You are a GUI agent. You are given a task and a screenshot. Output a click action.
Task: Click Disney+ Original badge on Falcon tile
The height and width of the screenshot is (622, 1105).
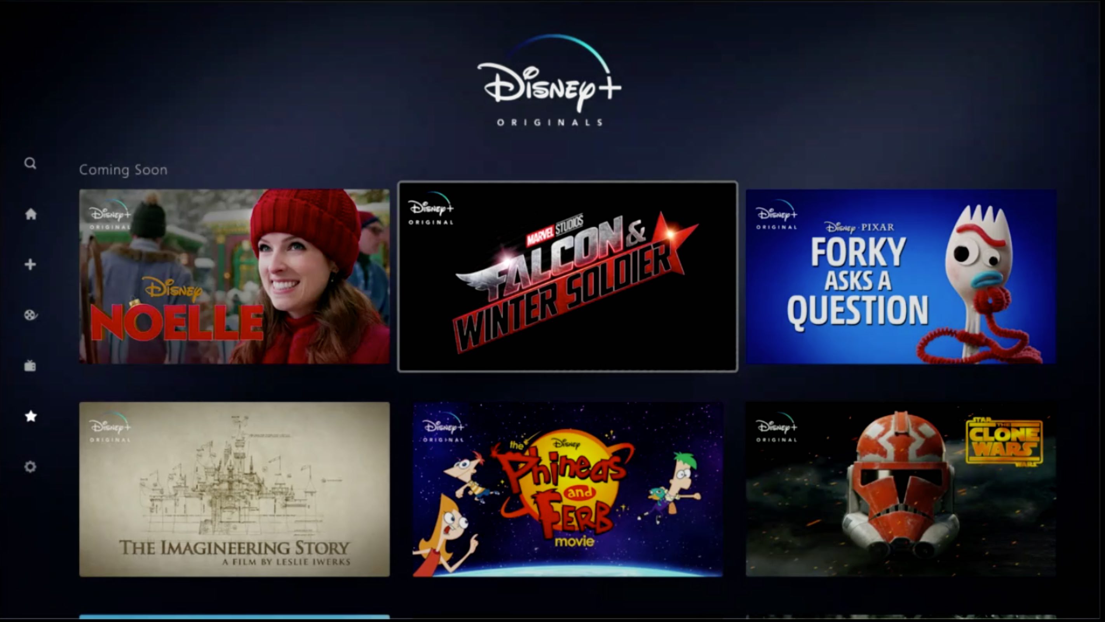click(x=430, y=210)
